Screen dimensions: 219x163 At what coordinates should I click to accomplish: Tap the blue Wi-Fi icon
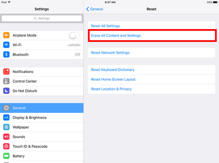pyautogui.click(x=6, y=45)
